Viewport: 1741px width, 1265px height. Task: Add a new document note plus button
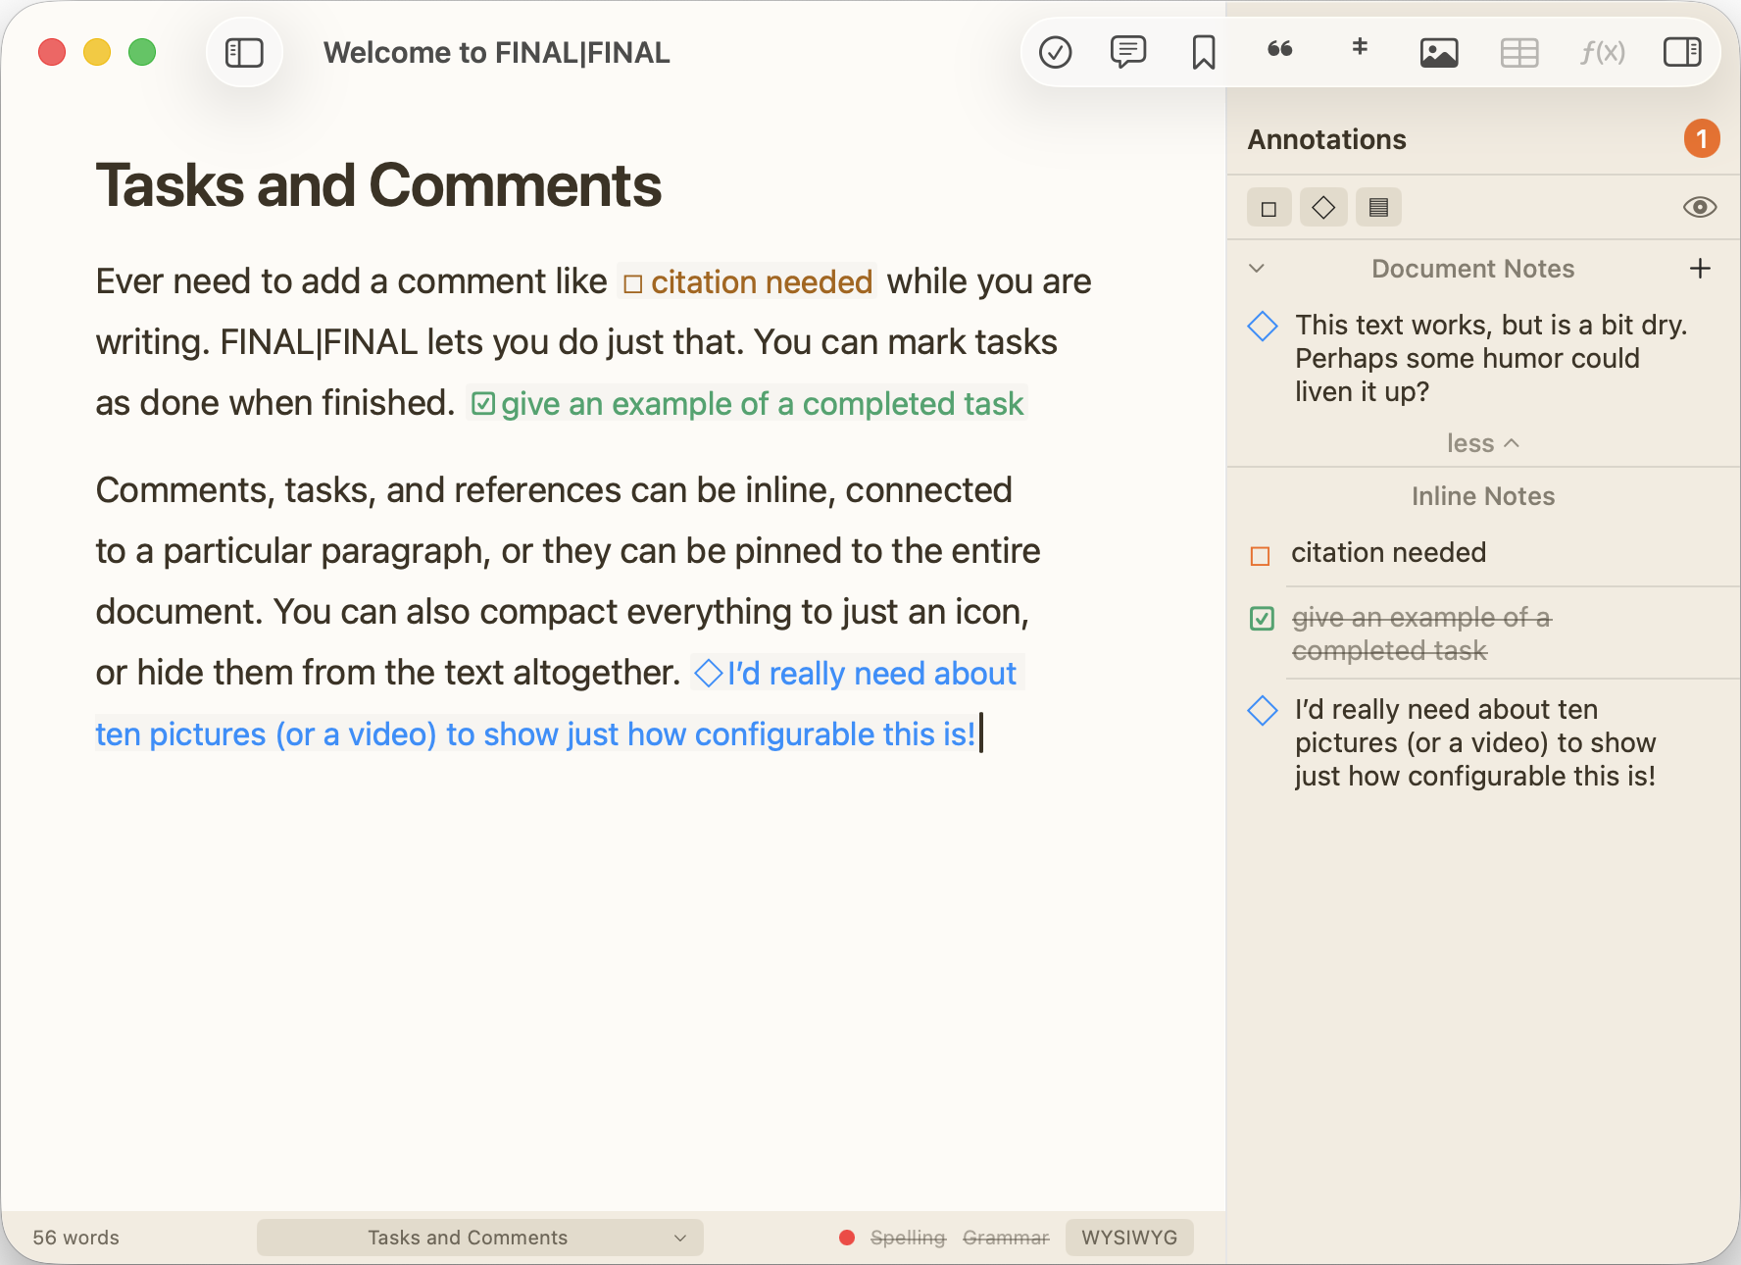point(1701,269)
